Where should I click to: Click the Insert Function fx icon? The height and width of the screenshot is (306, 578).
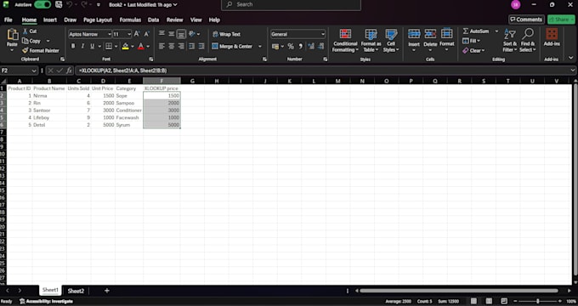(69, 71)
